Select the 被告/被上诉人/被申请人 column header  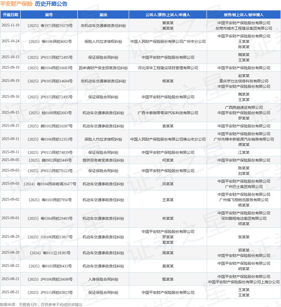(x=244, y=15)
